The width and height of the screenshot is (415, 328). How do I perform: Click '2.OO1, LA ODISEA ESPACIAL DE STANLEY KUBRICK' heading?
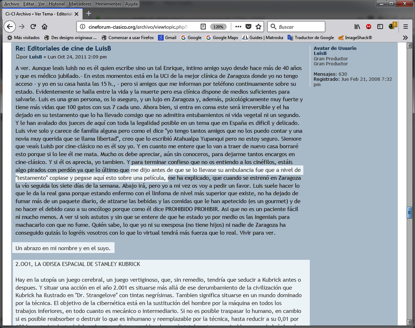(78, 264)
